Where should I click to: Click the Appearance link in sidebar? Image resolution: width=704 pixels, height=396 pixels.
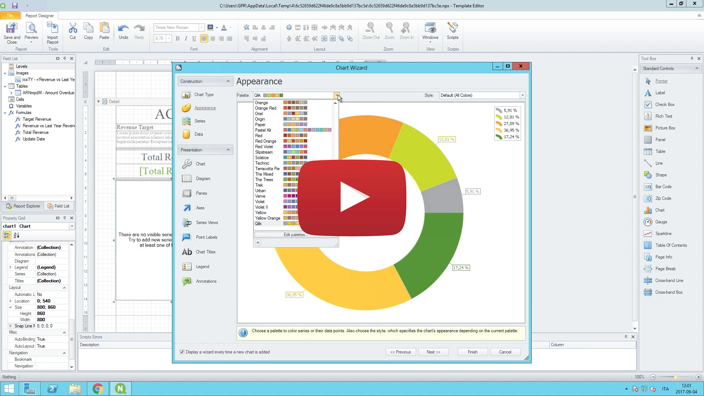tap(205, 108)
